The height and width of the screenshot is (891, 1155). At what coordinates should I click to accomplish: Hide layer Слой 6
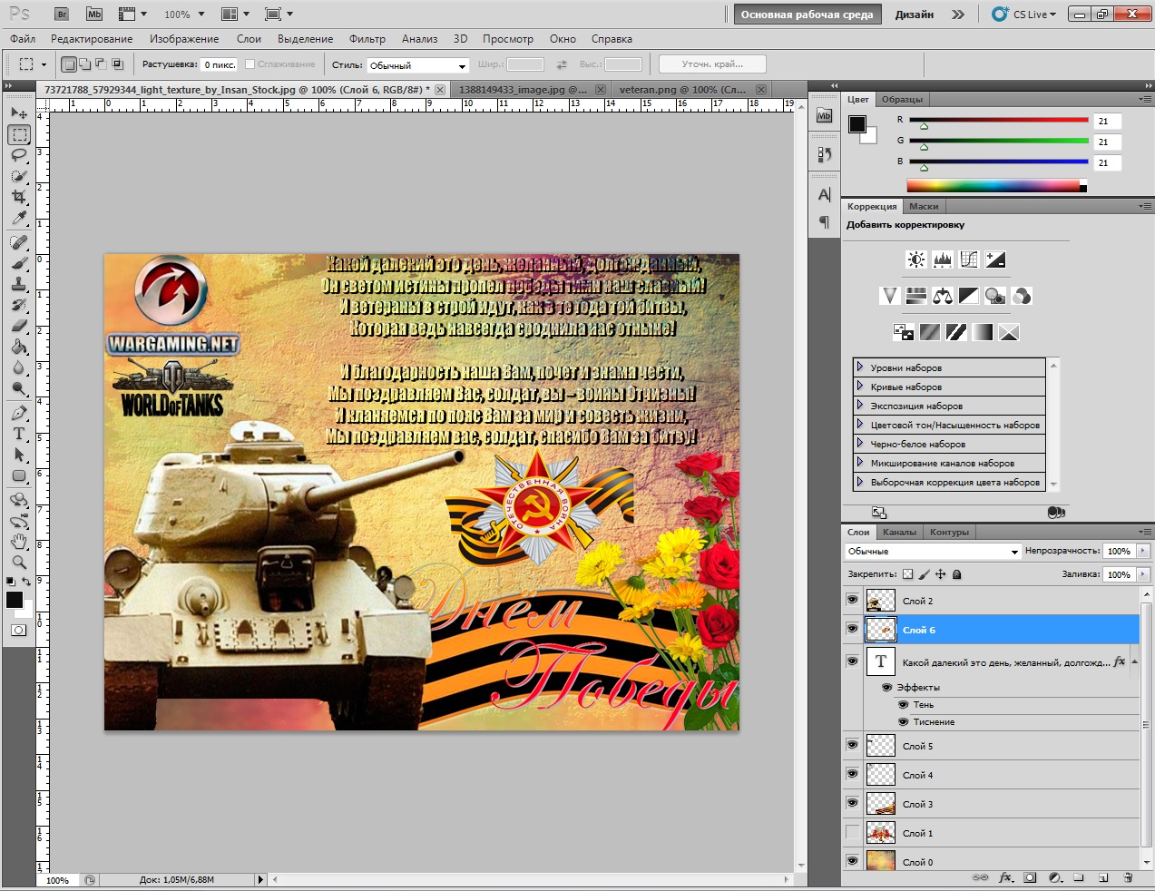852,629
